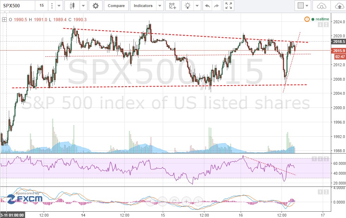
Task: Toggle fullscreen mode icon
Action: (229, 6)
